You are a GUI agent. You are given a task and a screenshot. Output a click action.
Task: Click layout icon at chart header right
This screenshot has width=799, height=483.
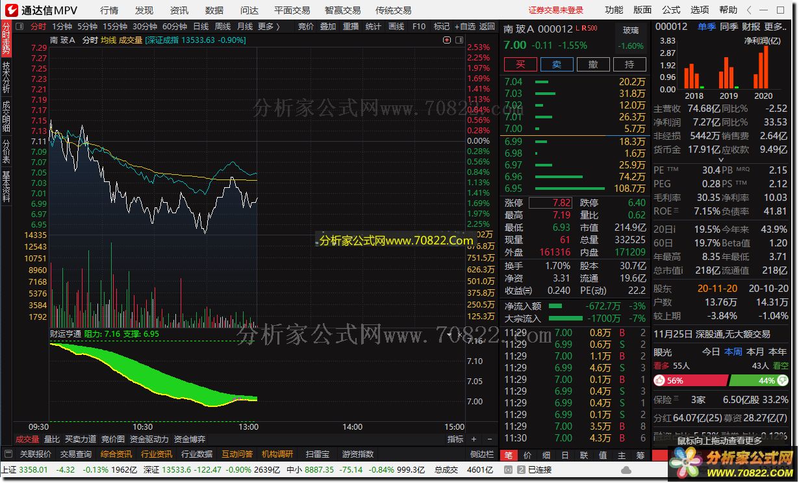pyautogui.click(x=459, y=40)
